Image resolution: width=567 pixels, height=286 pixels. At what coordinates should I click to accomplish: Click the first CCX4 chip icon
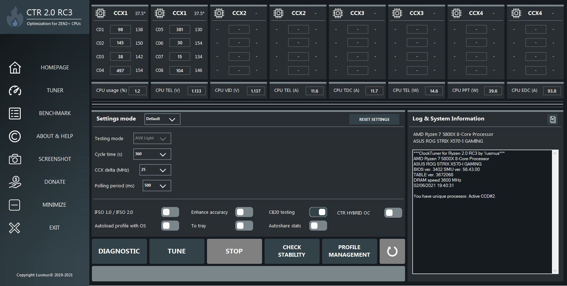tap(457, 13)
